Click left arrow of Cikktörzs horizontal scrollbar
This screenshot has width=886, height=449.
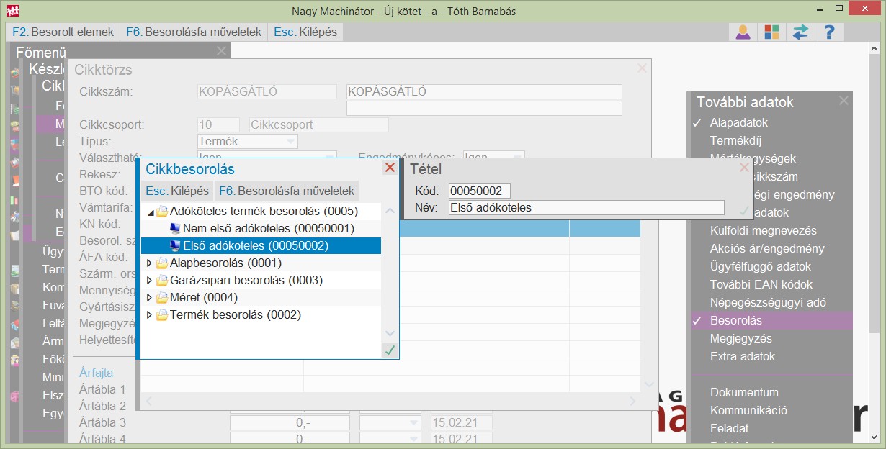[149, 401]
